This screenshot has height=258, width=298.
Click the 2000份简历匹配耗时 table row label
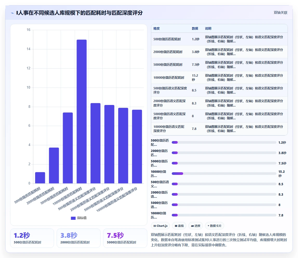point(168,52)
